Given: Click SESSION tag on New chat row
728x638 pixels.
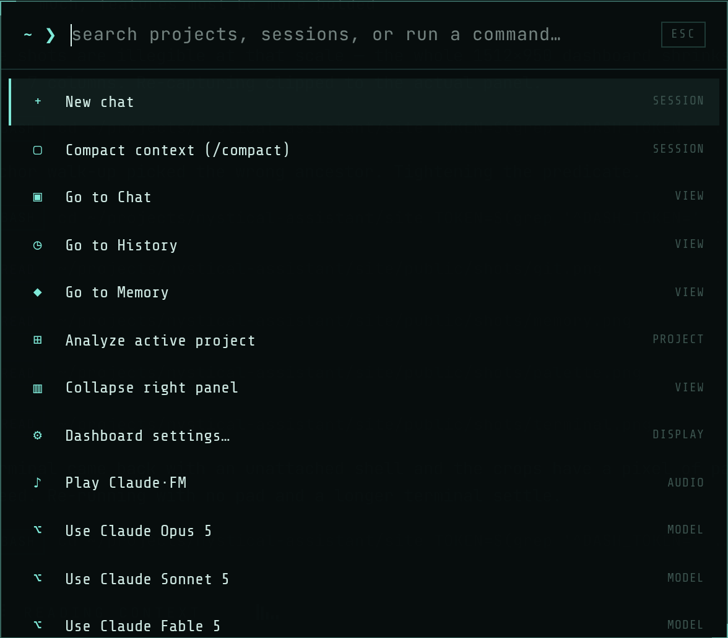Looking at the screenshot, I should pos(678,101).
